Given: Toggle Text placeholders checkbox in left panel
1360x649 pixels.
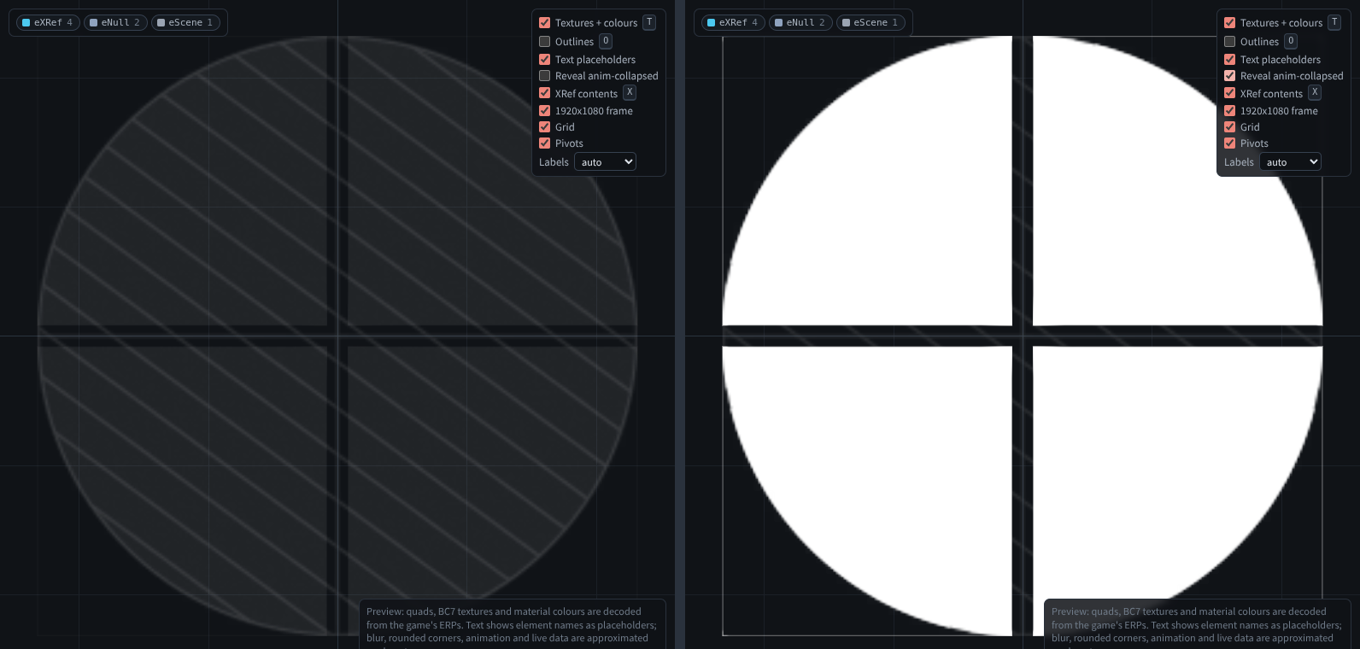Looking at the screenshot, I should (x=544, y=60).
